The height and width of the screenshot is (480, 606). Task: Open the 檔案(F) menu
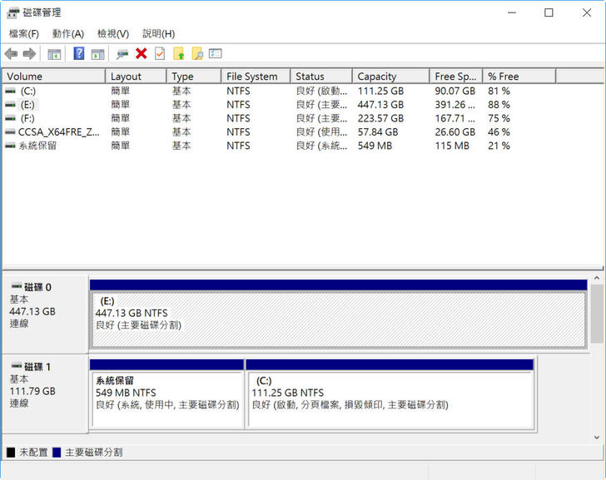[x=24, y=34]
